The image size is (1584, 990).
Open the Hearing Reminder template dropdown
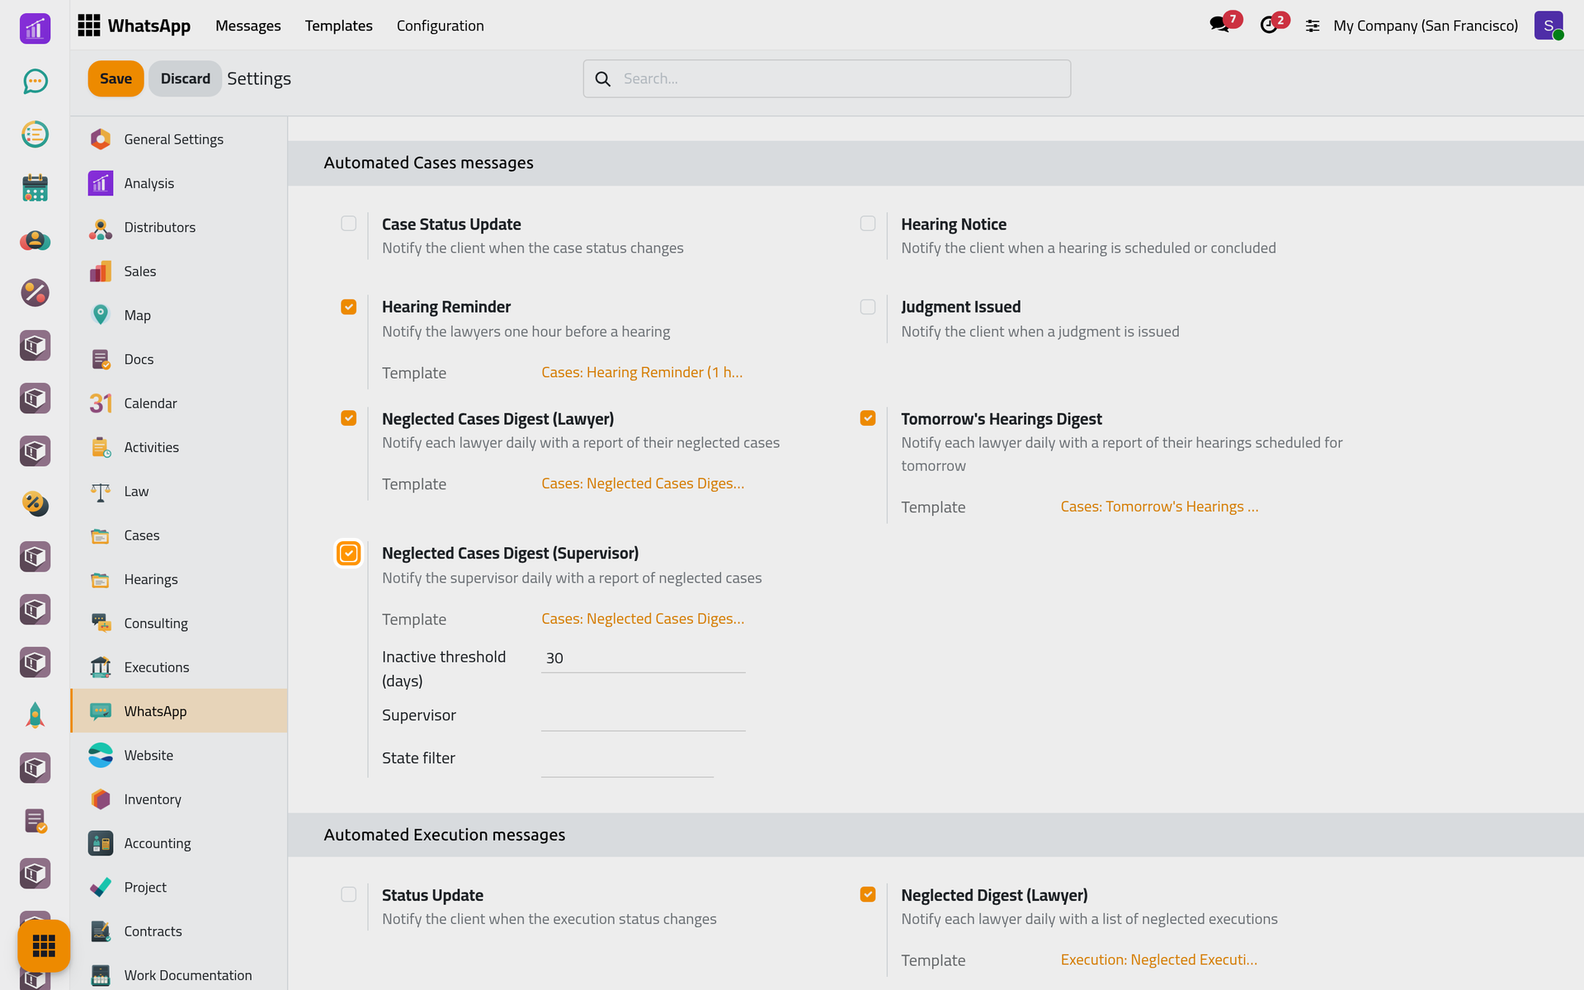643,373
